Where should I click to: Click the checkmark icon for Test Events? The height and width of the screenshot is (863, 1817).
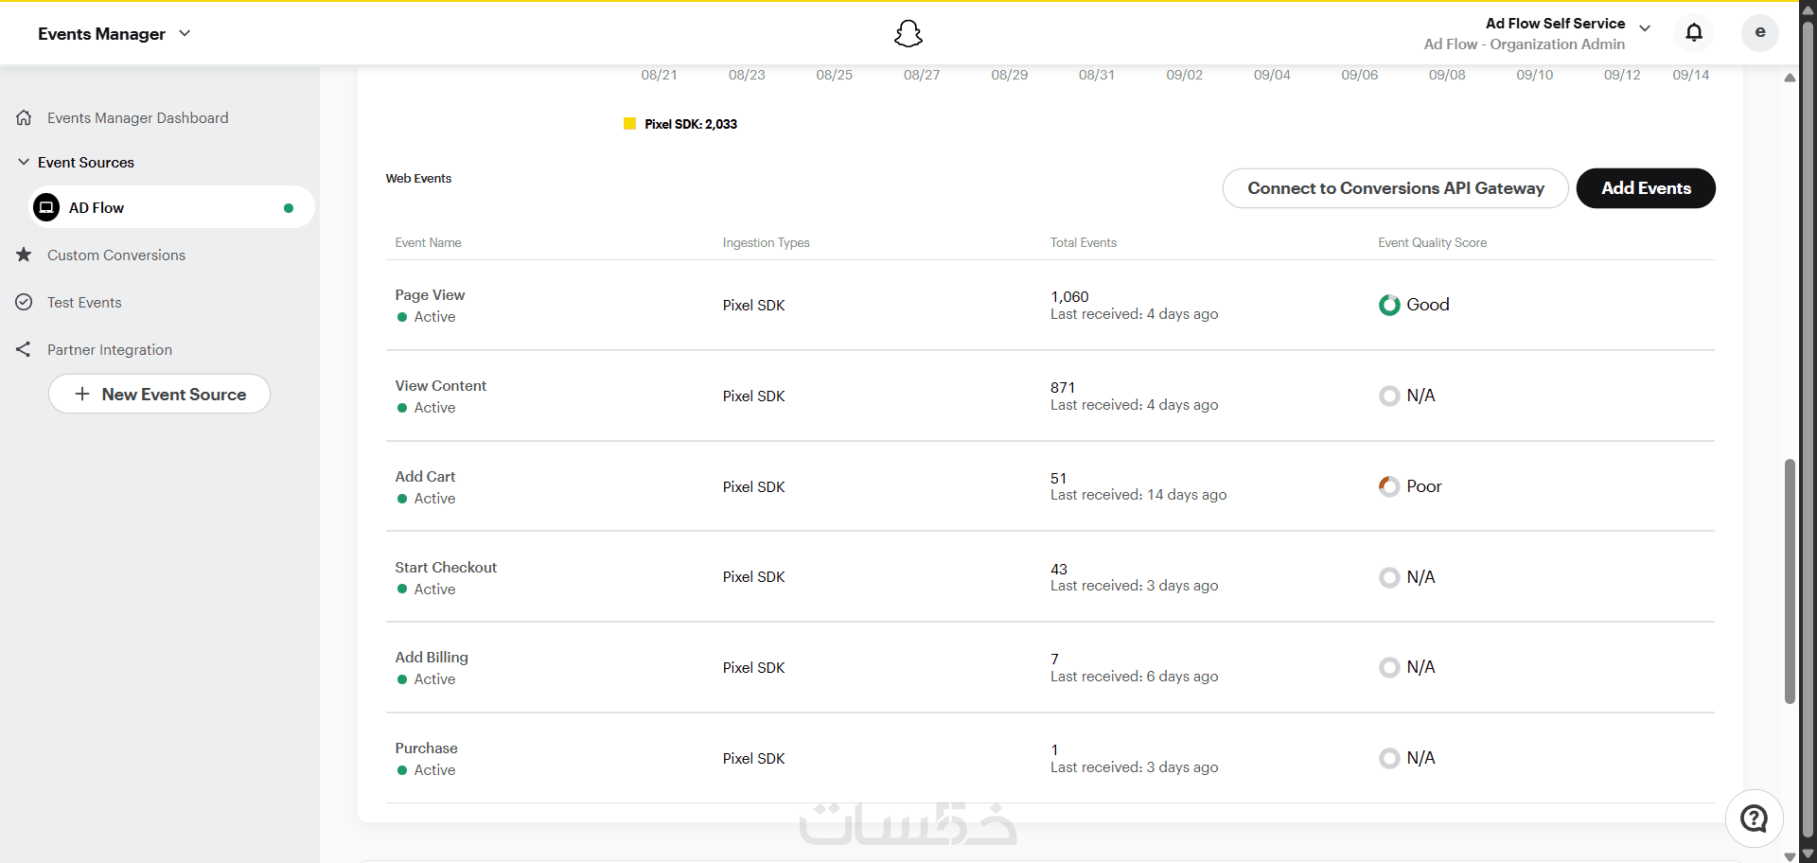coord(25,303)
